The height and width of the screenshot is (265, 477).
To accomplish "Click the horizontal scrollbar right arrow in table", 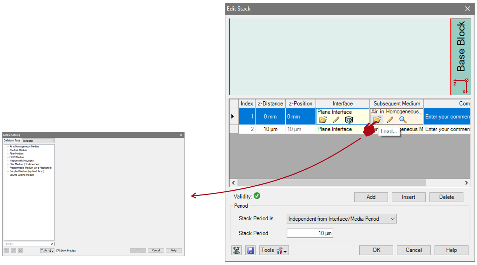I will [466, 183].
